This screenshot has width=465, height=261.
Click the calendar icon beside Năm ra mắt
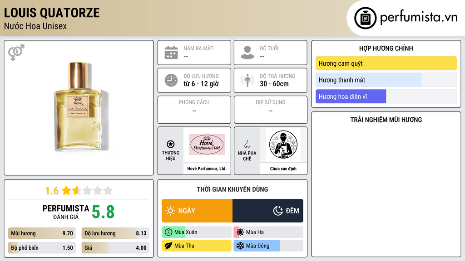tap(171, 53)
